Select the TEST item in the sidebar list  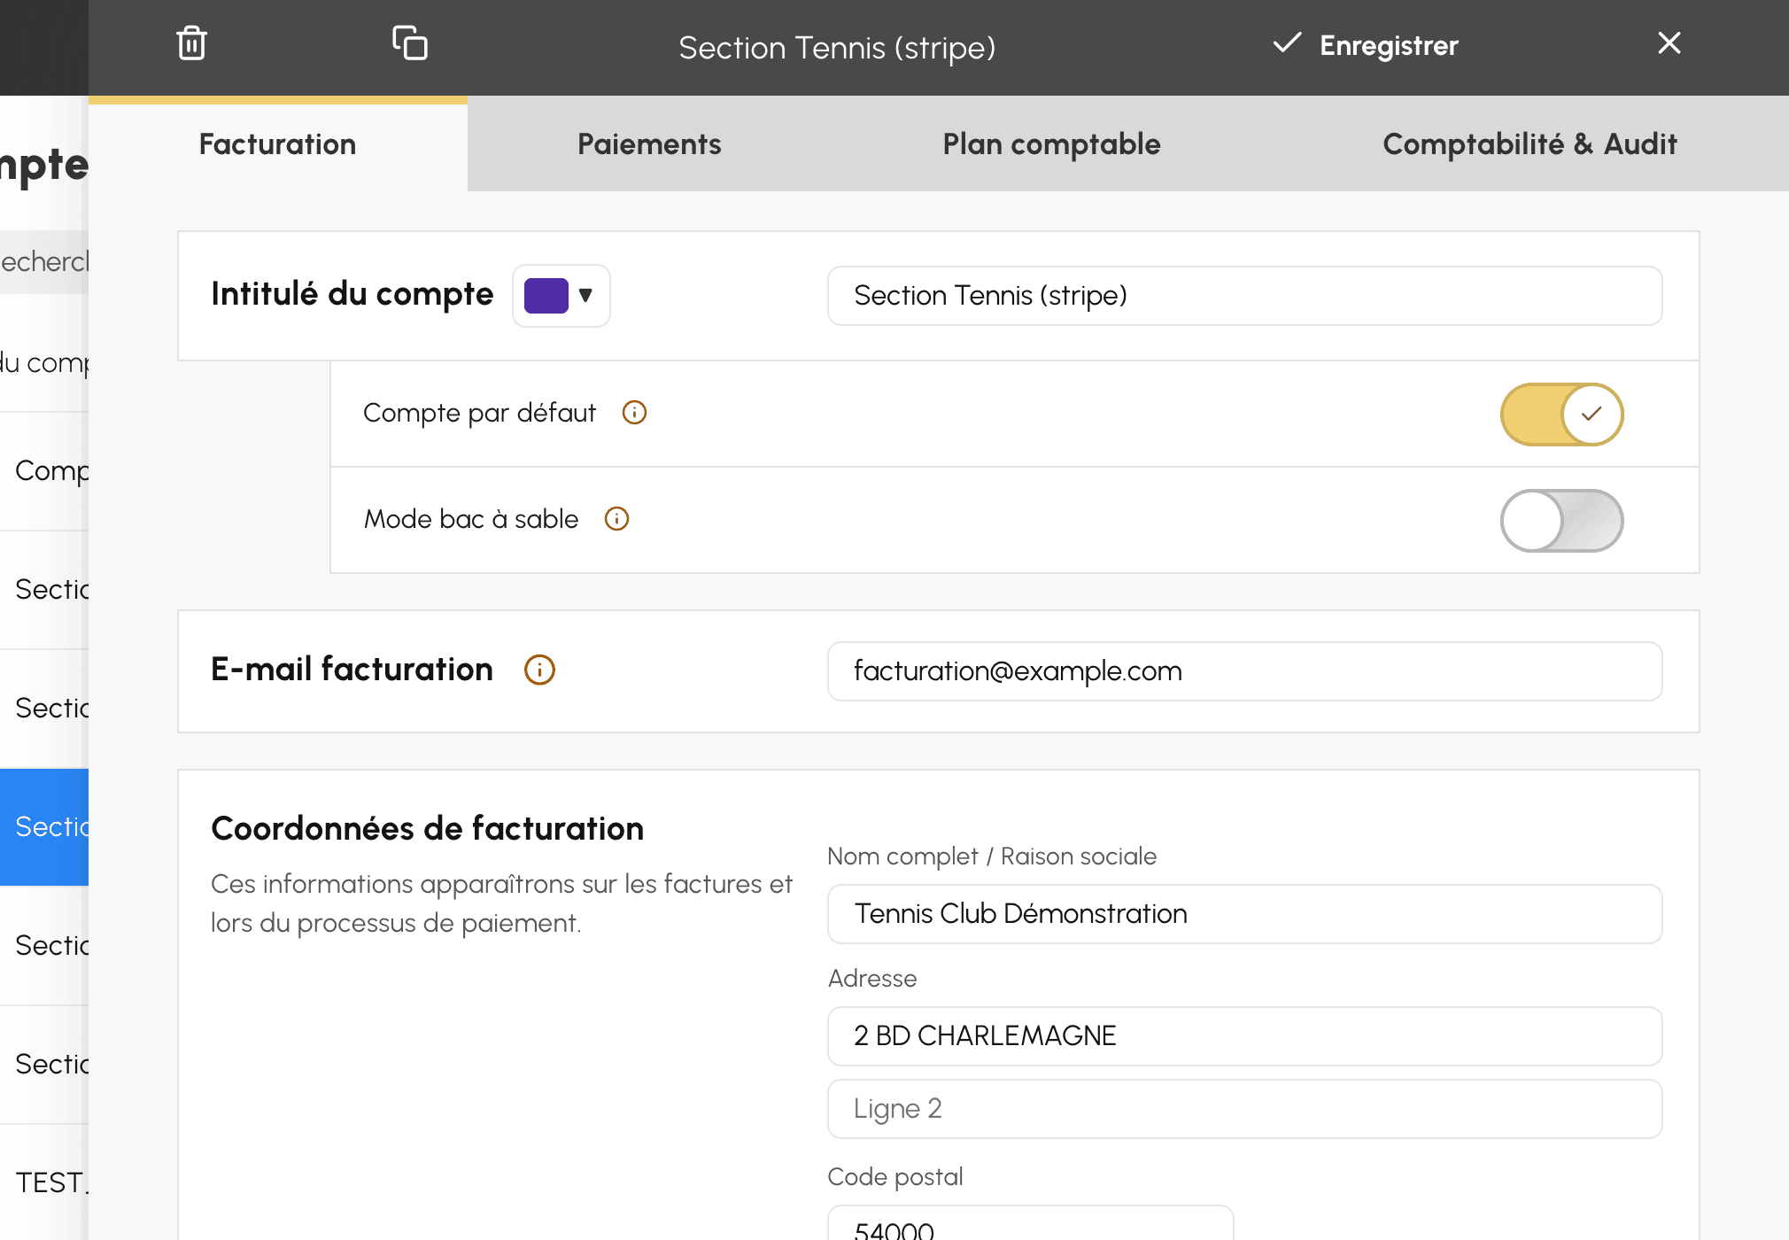[44, 1183]
